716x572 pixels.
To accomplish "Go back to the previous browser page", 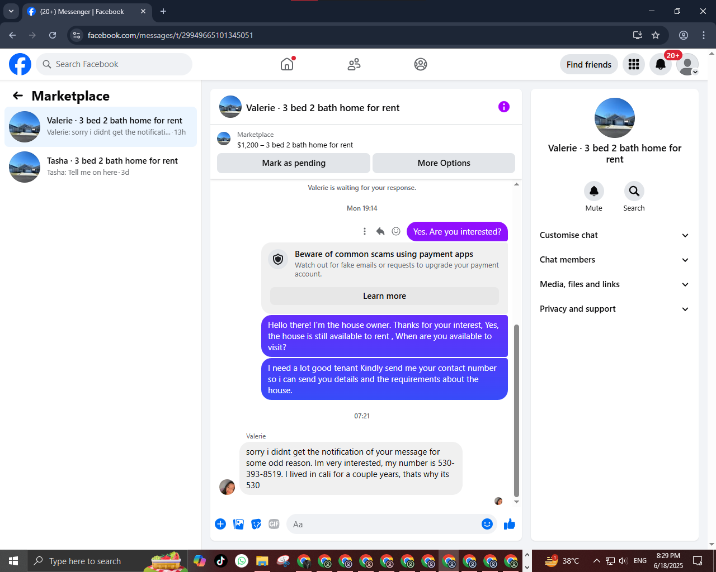I will pyautogui.click(x=12, y=35).
